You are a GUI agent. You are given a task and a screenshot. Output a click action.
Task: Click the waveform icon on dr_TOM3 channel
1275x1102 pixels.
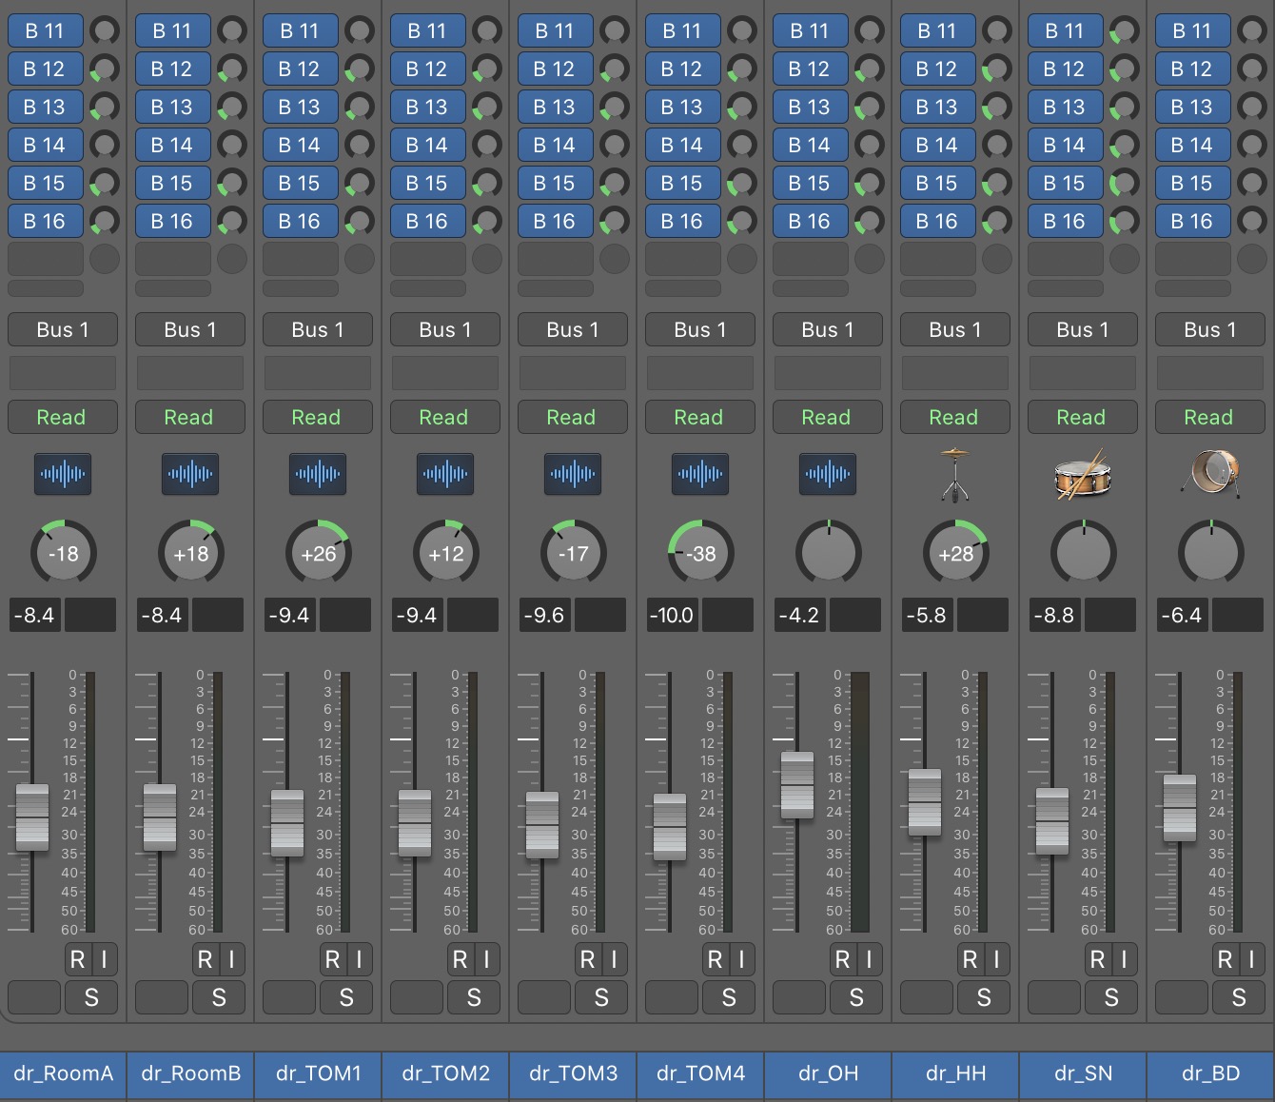(x=573, y=474)
